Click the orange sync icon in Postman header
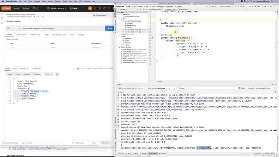This screenshot has height=157, width=279. click(90, 8)
